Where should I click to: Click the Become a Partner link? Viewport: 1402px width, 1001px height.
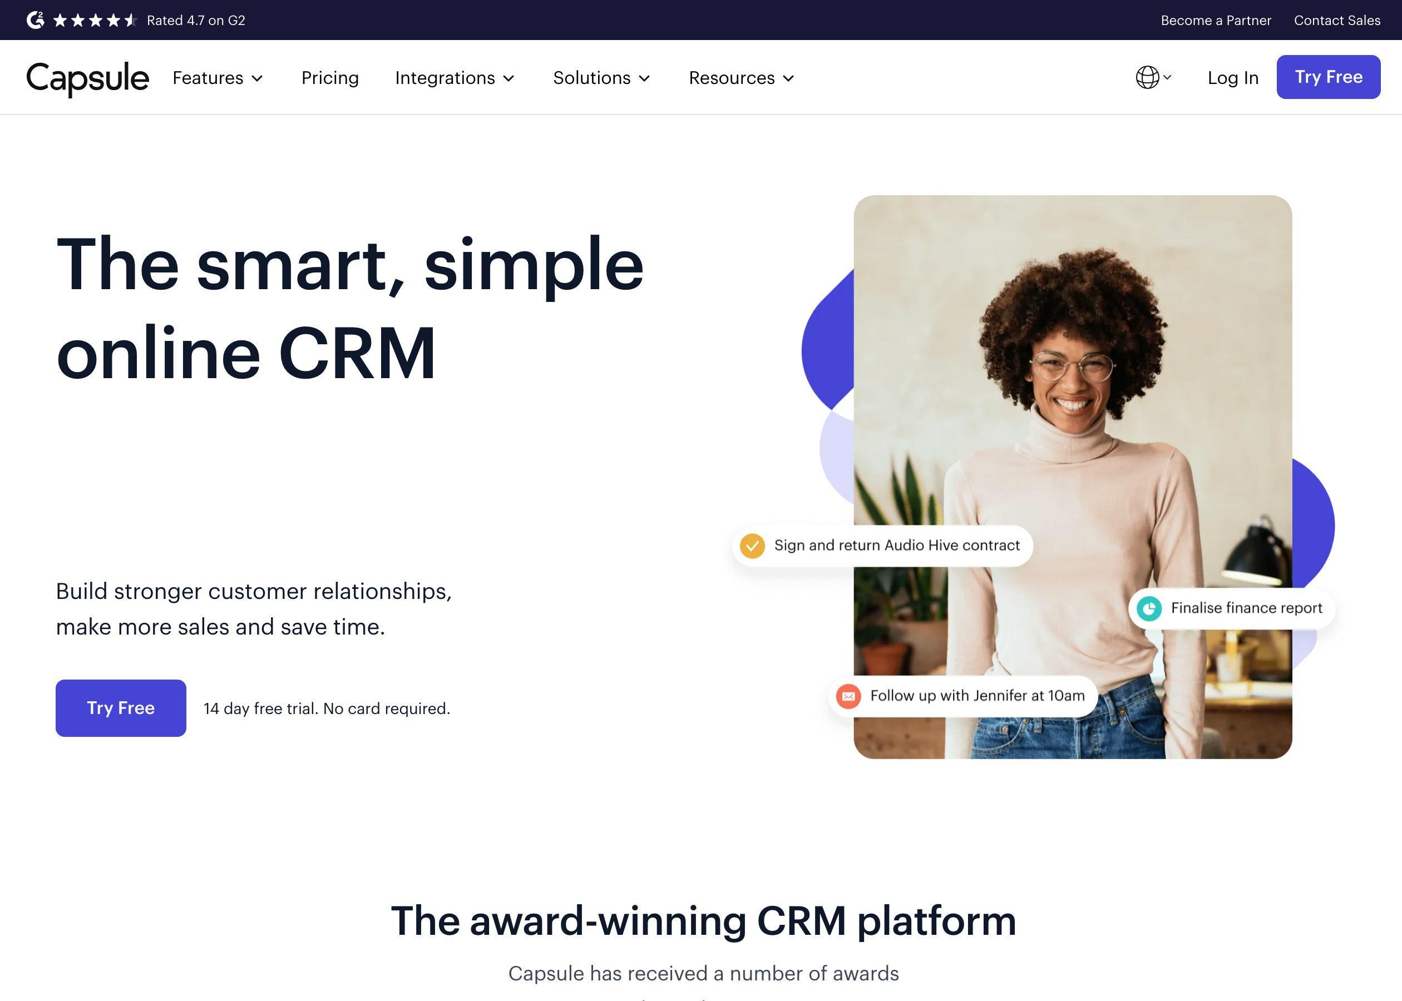pyautogui.click(x=1215, y=19)
